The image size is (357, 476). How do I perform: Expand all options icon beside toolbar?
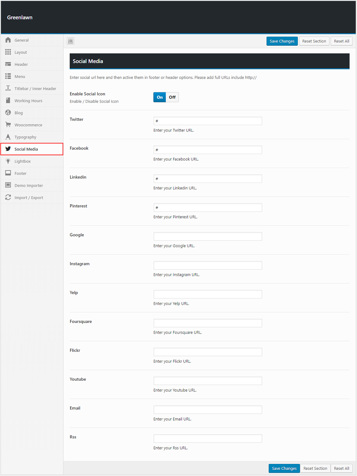coord(71,41)
